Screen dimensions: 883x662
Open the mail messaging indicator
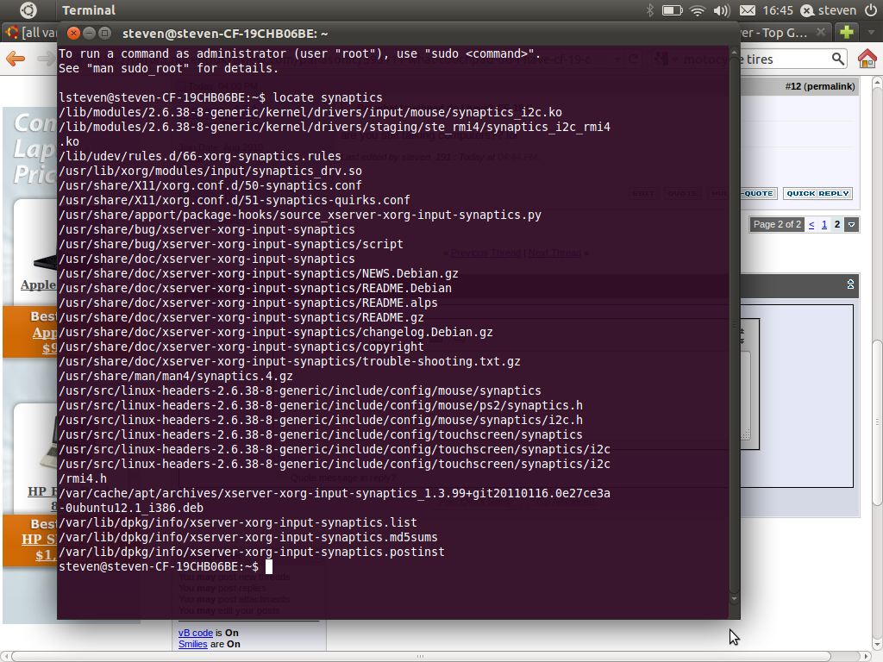point(748,10)
